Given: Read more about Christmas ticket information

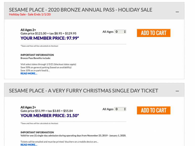Looking at the screenshot, I should [29, 145].
